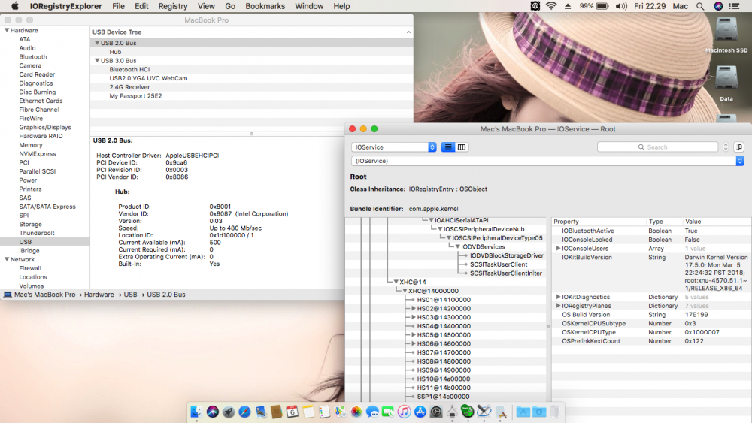Switch IORegistryExplorer to list view
The height and width of the screenshot is (423, 752).
pos(448,147)
